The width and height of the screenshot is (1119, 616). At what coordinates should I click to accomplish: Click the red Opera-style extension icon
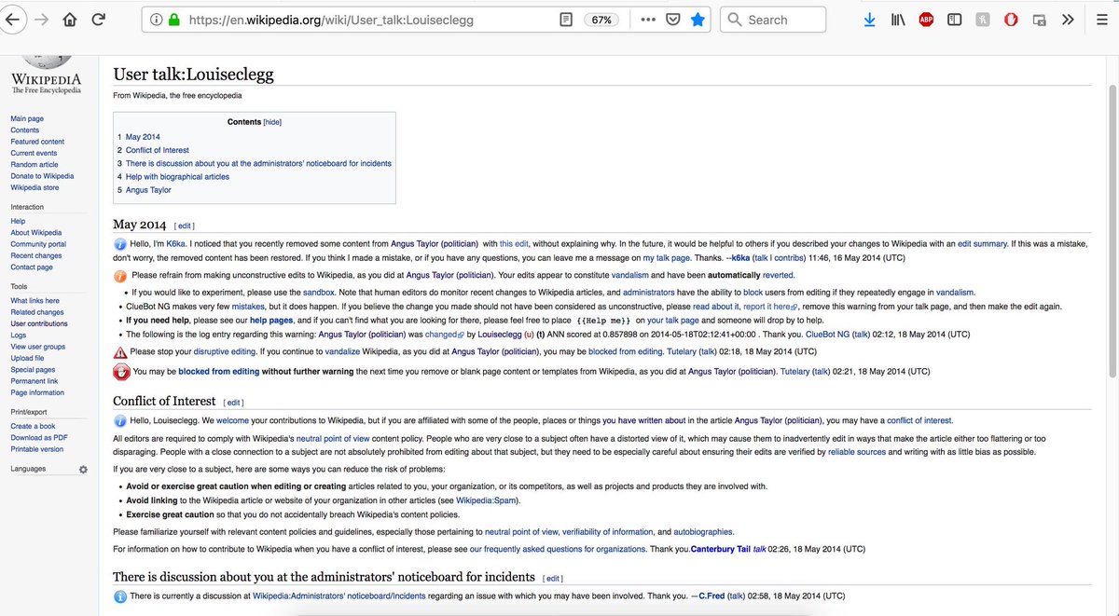[x=1011, y=20]
